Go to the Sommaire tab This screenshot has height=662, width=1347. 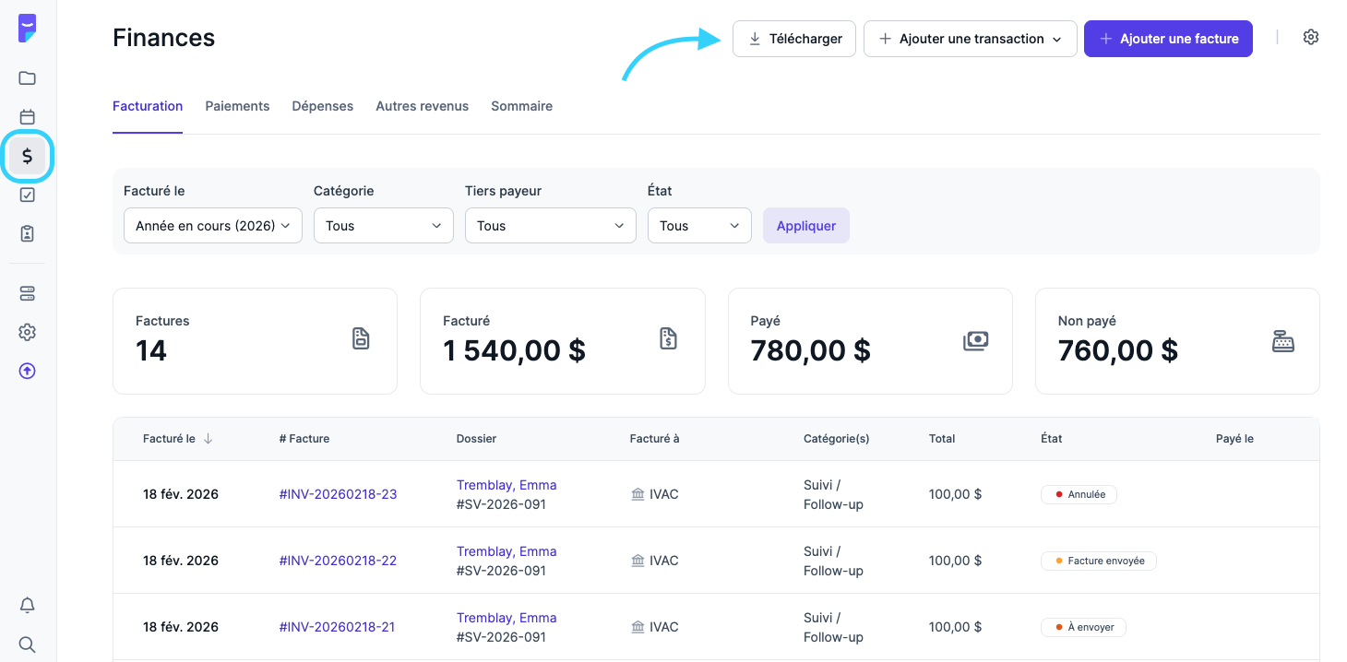[521, 106]
